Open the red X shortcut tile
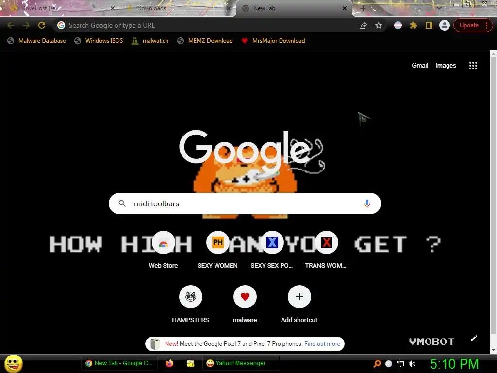The height and width of the screenshot is (373, 497). pyautogui.click(x=326, y=250)
